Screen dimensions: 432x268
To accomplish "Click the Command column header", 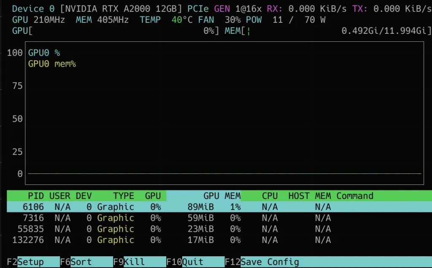I will click(355, 196).
